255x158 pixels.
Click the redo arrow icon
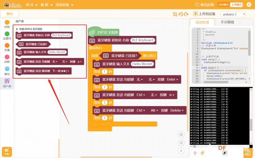(x=186, y=14)
